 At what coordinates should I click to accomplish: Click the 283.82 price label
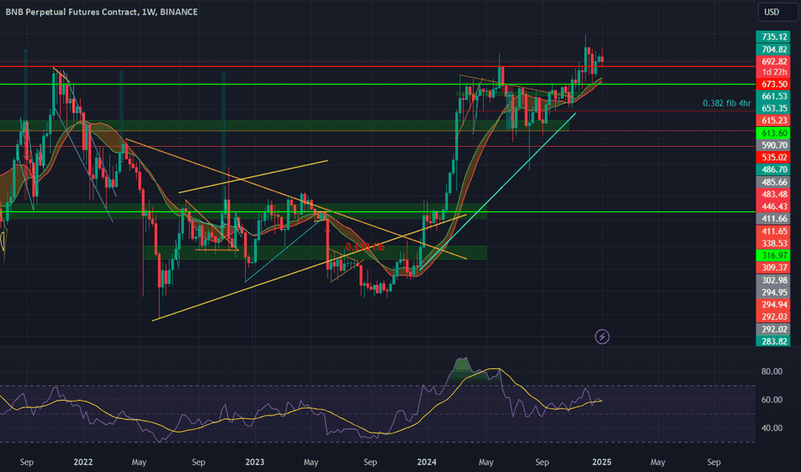(x=773, y=342)
